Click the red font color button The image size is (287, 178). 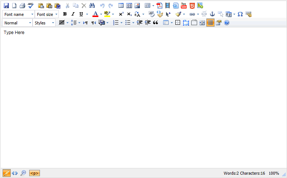click(95, 14)
